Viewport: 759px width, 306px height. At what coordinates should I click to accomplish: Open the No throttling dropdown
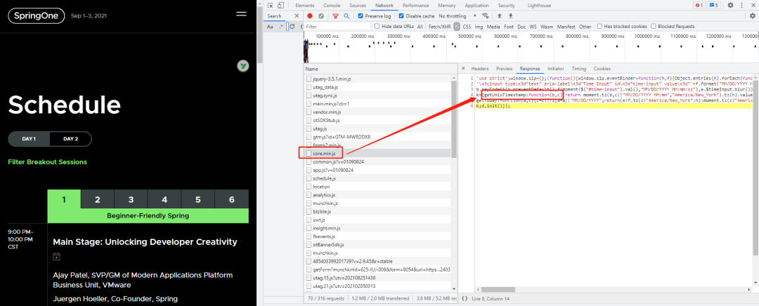(458, 16)
